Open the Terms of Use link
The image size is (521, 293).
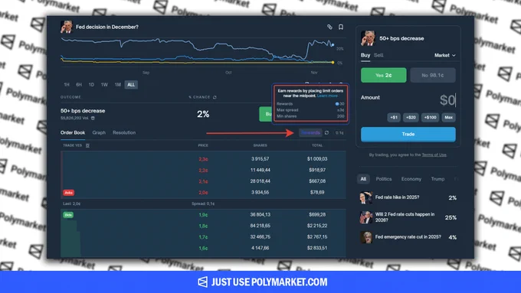(434, 155)
